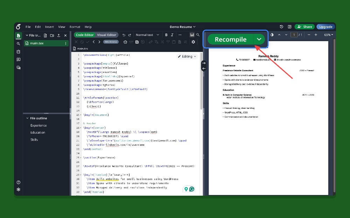Open the Format menu
Image resolution: width=350 pixels, height=218 pixels.
[x=75, y=27]
